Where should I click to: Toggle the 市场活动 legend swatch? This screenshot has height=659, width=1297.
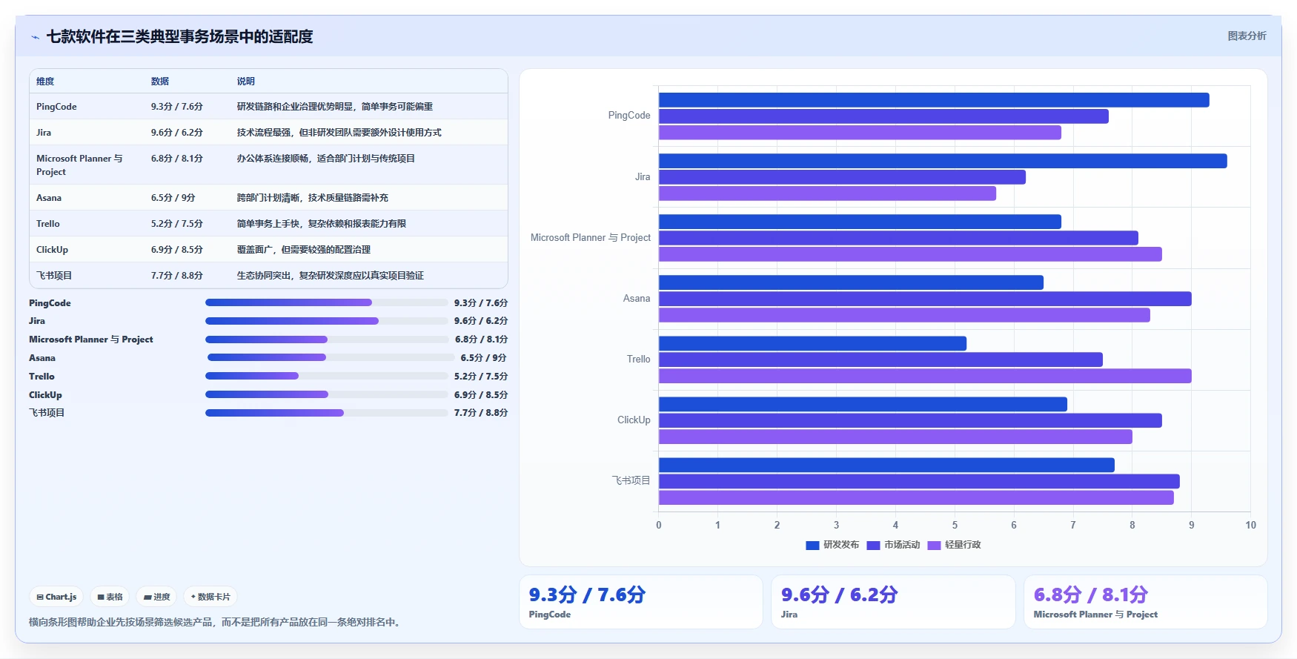pos(873,546)
